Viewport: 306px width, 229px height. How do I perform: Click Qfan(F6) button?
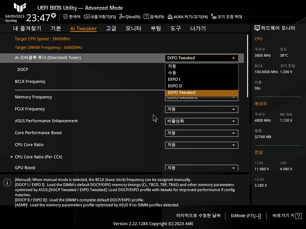click(130, 17)
